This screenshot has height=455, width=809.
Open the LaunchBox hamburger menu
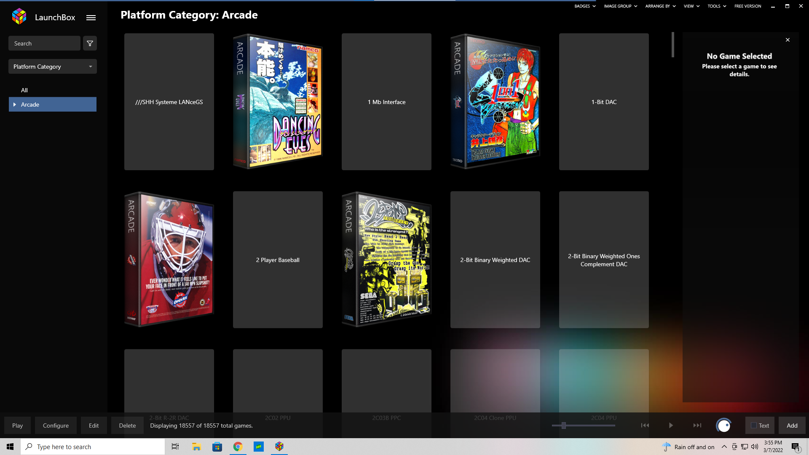coord(91,18)
